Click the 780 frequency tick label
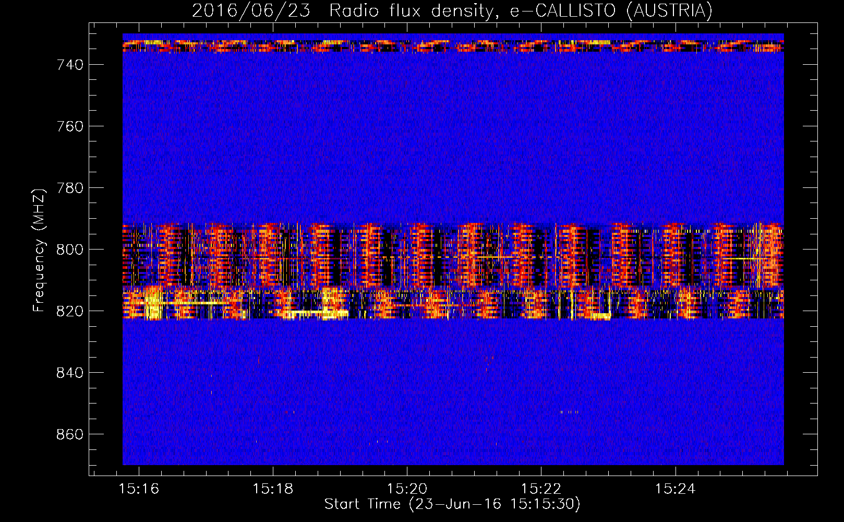Image resolution: width=844 pixels, height=522 pixels. [70, 188]
